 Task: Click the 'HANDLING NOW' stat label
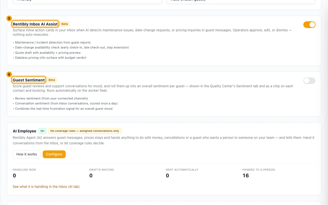pyautogui.click(x=24, y=170)
